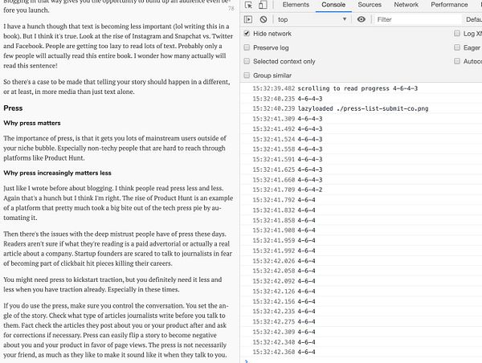Select log entry at 15:32:41.792
This screenshot has width=482, height=363.
click(x=361, y=200)
